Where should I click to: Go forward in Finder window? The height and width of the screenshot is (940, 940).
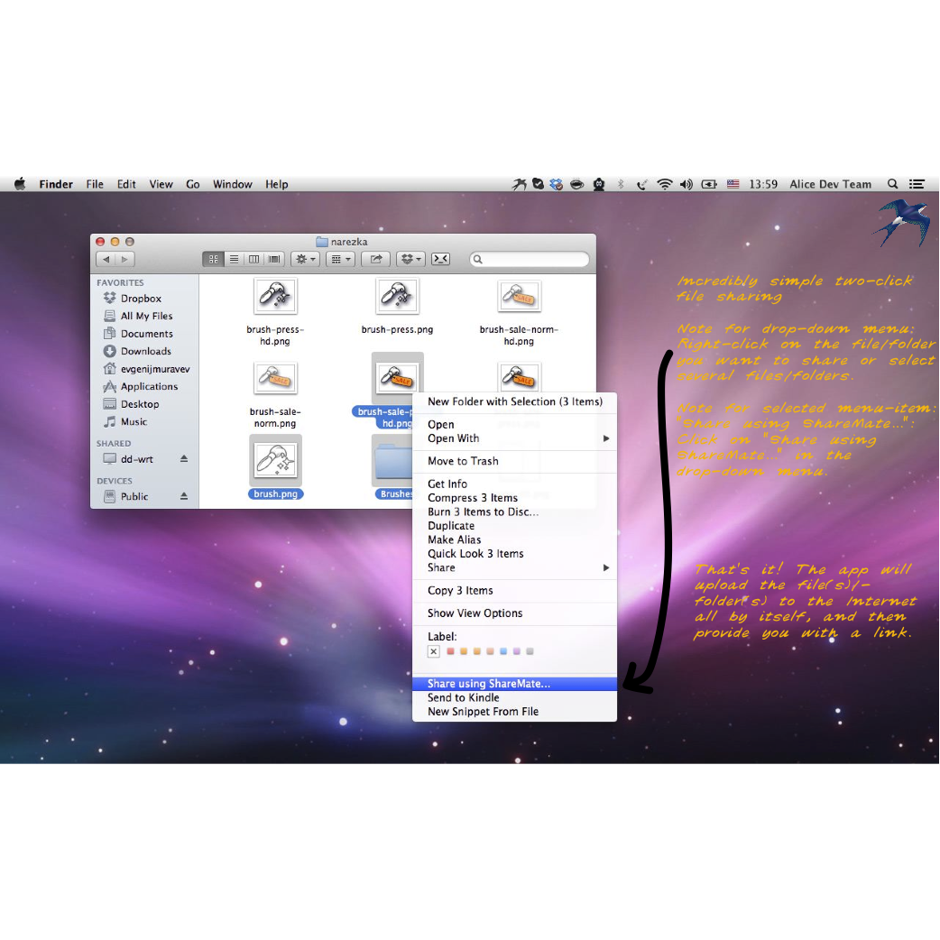[x=124, y=259]
